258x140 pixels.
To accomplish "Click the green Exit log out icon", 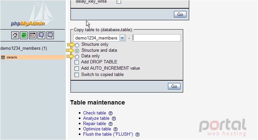I will pos(24,35).
